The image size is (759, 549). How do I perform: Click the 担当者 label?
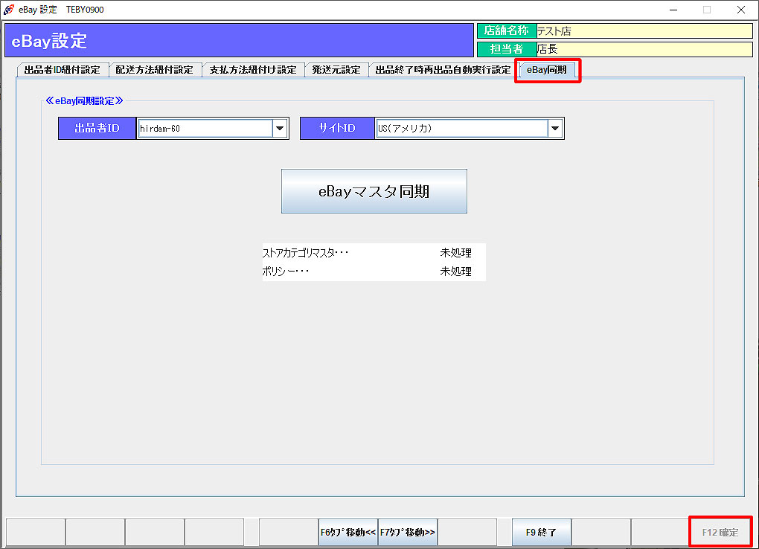point(507,49)
